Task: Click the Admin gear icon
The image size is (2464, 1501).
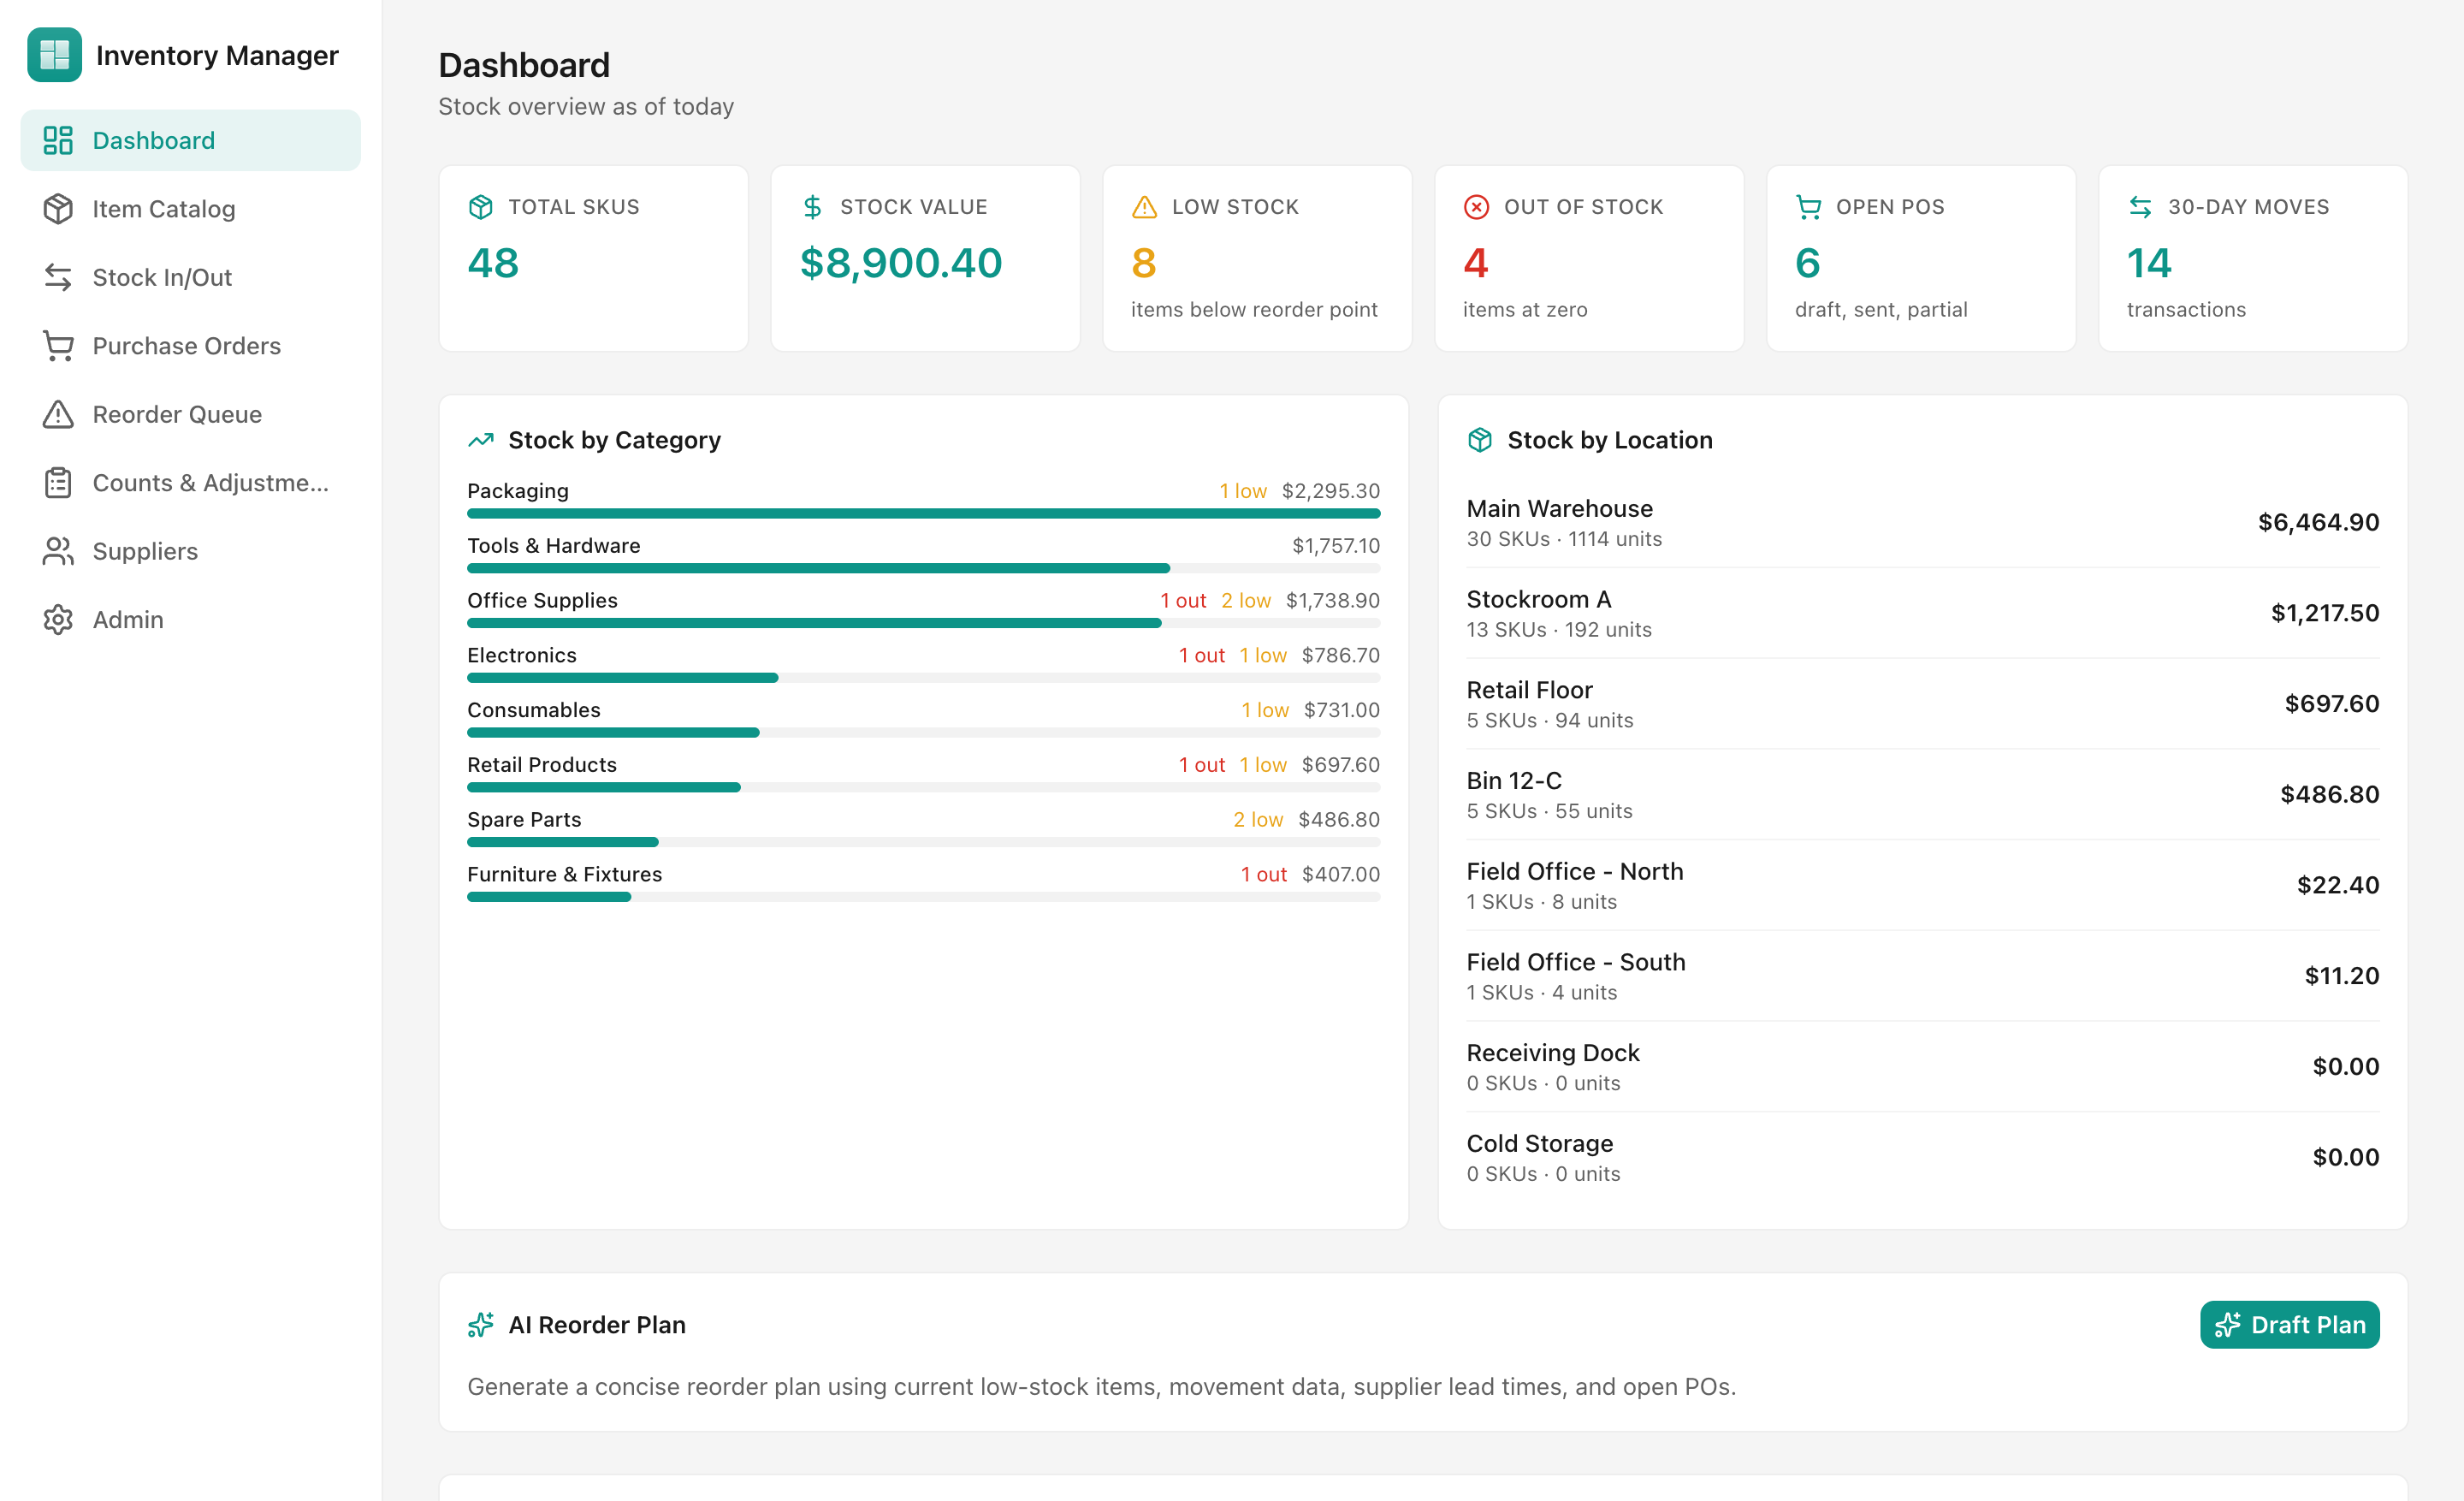Action: (58, 620)
